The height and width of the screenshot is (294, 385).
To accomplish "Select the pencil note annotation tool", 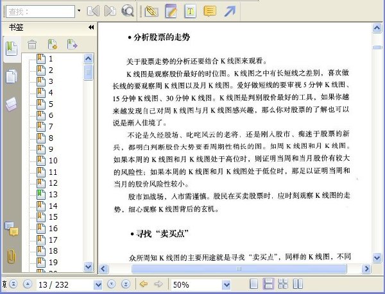I will point(171,11).
